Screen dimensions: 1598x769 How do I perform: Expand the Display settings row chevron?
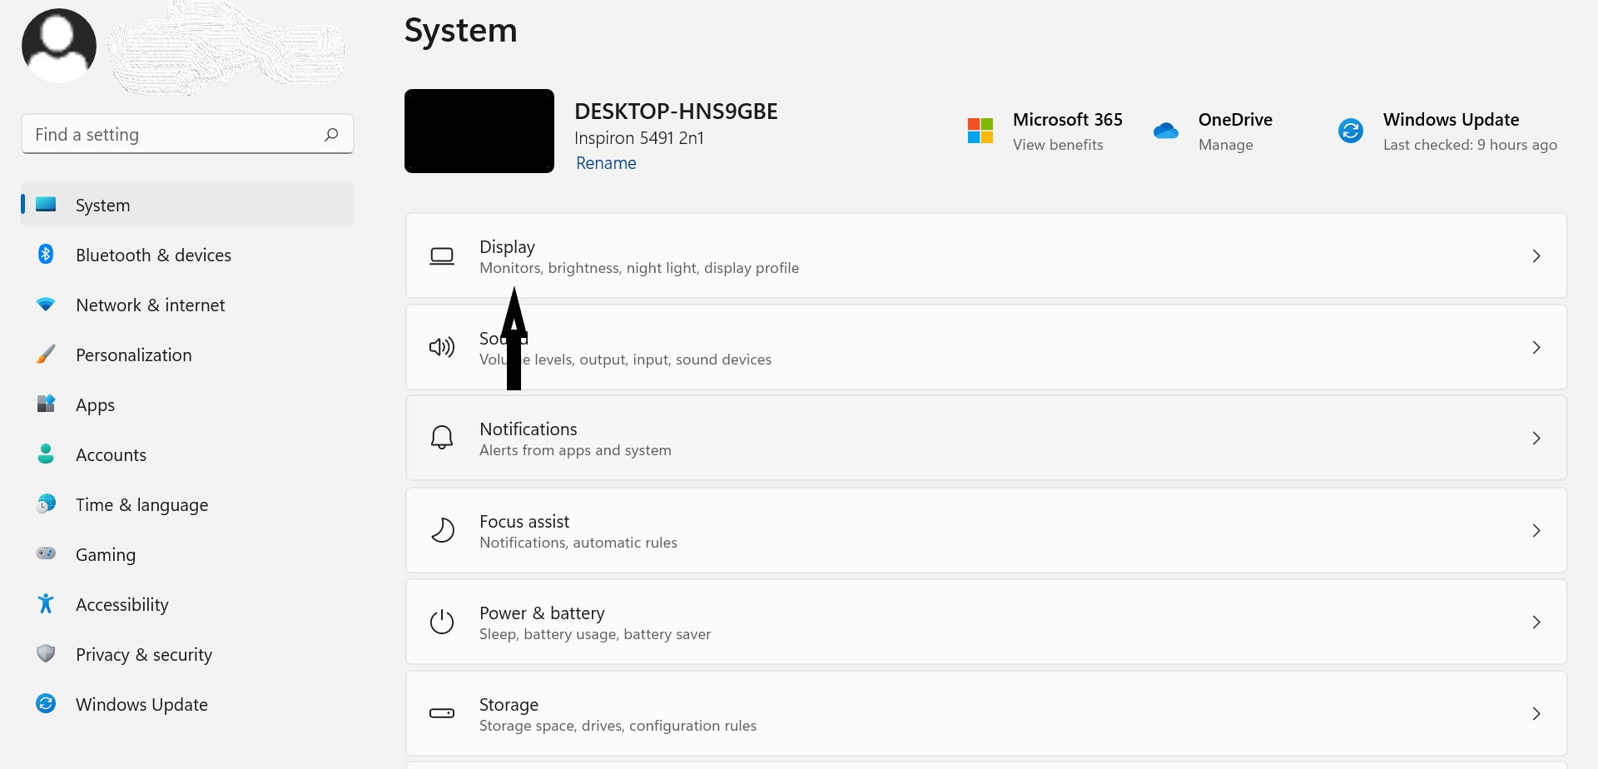tap(1536, 256)
